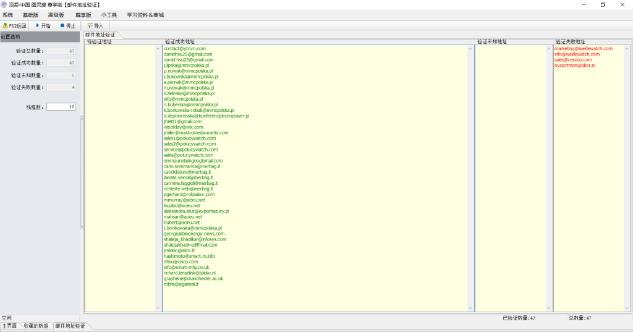Click the 线程数 thread count input field

coord(61,107)
